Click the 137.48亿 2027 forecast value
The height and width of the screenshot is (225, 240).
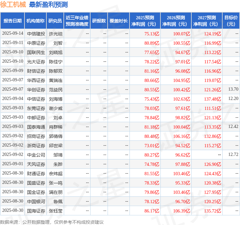click(213, 99)
